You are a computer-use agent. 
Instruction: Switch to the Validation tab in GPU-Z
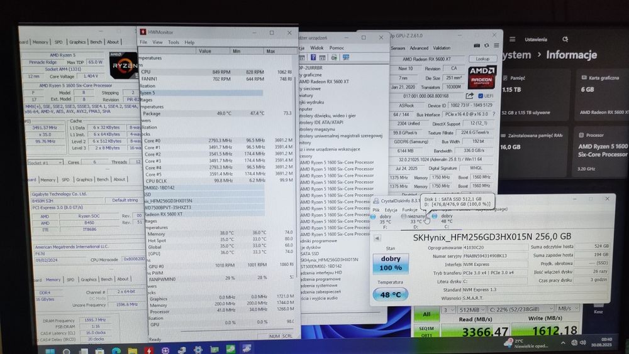tap(442, 48)
